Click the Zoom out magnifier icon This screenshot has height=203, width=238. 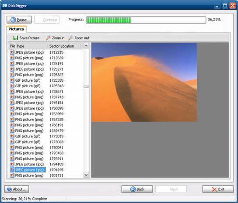pos(70,38)
